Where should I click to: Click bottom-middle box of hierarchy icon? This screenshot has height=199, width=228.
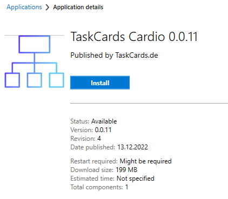35,80
